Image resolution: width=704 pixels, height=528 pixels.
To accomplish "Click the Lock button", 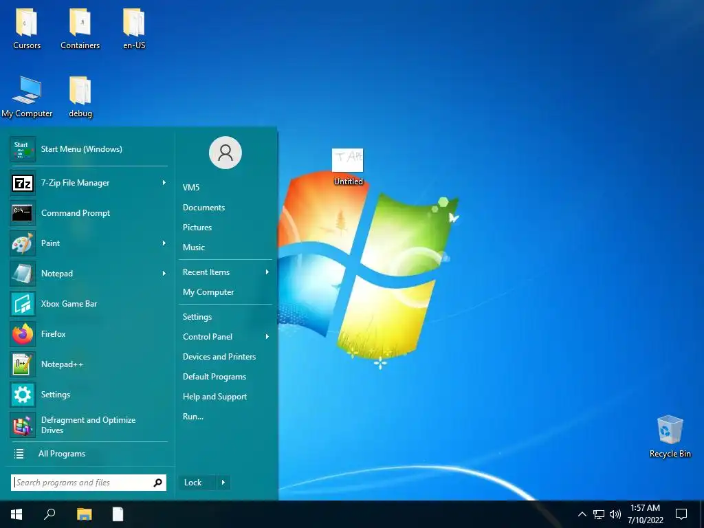I will point(197,483).
